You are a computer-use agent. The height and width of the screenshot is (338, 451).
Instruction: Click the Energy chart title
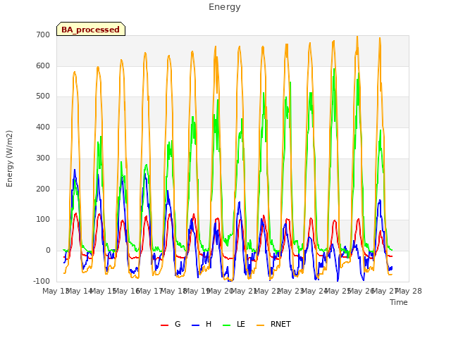click(225, 7)
